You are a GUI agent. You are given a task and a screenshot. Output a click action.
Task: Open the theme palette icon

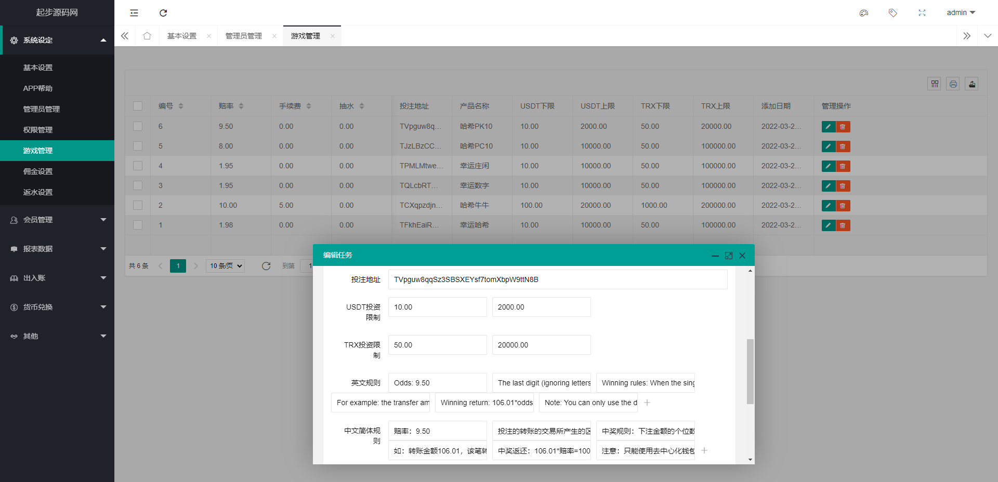pos(864,13)
